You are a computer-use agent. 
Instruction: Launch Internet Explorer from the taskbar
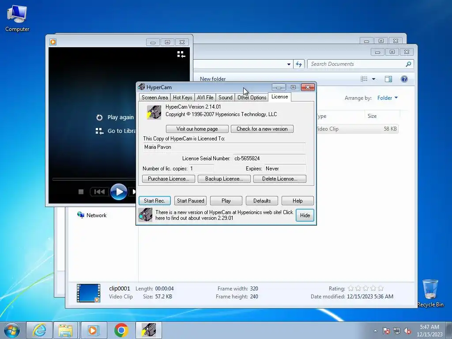coord(39,330)
